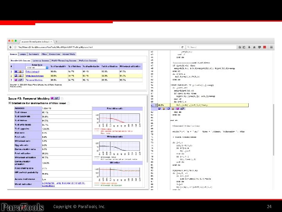This screenshot has width=282, height=212.
Task: Open the Fetch hot-spot issue link
Action: [33, 71]
